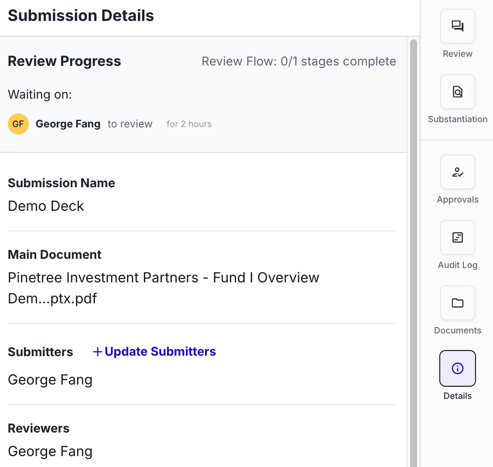
Task: Click the Submission Details heading
Action: [x=81, y=15]
